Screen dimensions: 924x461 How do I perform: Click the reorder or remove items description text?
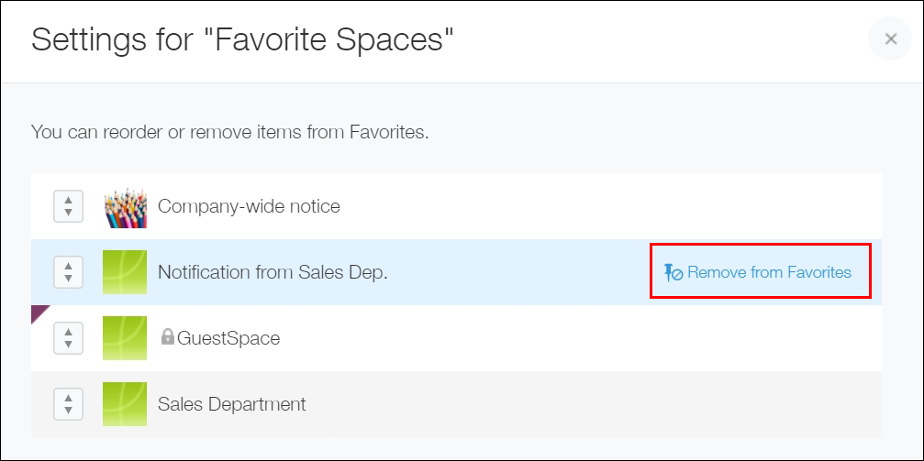point(229,132)
